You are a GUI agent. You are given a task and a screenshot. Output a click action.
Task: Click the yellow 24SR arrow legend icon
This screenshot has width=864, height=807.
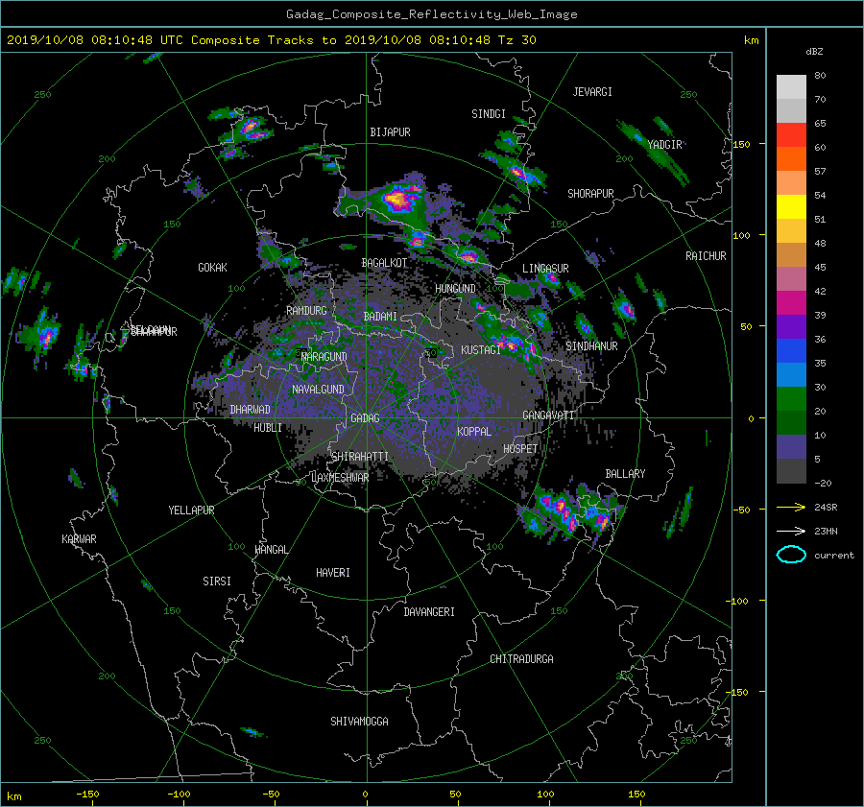click(x=791, y=507)
